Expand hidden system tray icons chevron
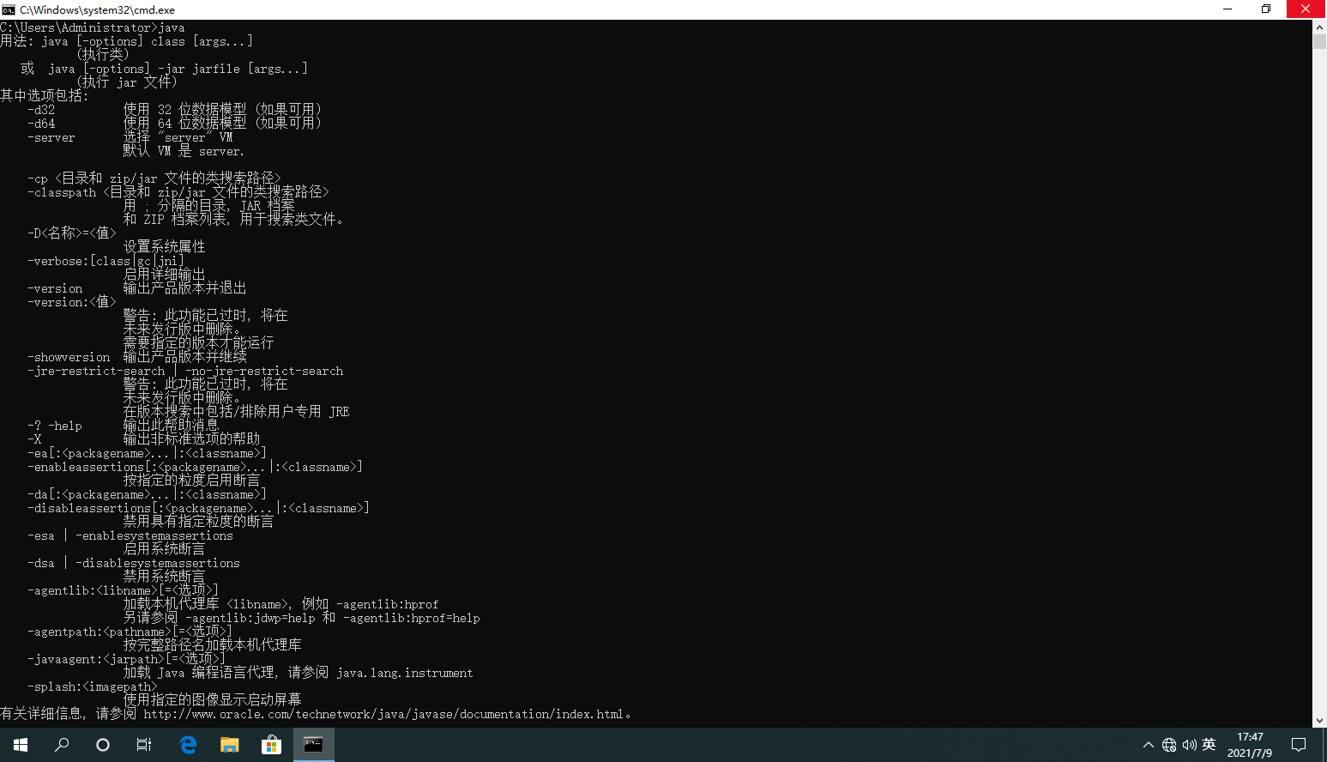 (x=1149, y=745)
